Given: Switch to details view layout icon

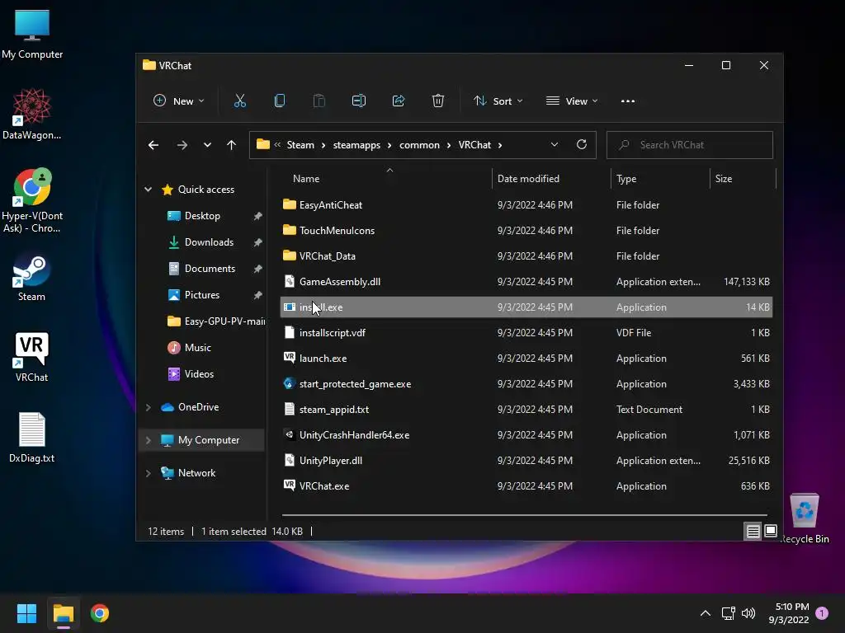Looking at the screenshot, I should click(x=753, y=532).
